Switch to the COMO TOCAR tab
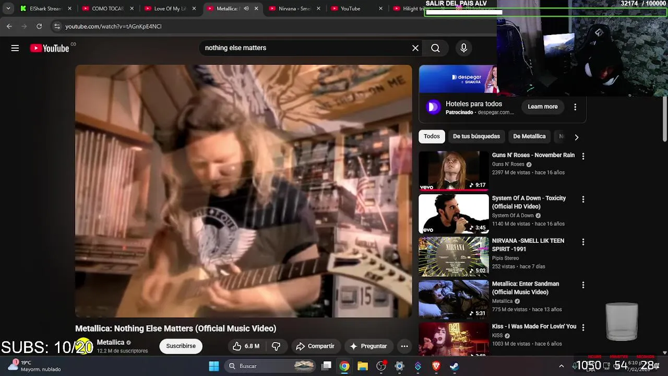 coord(108,8)
